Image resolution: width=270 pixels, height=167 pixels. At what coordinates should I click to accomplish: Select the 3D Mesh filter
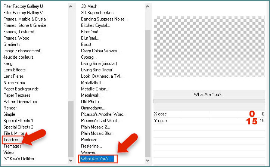point(89,6)
